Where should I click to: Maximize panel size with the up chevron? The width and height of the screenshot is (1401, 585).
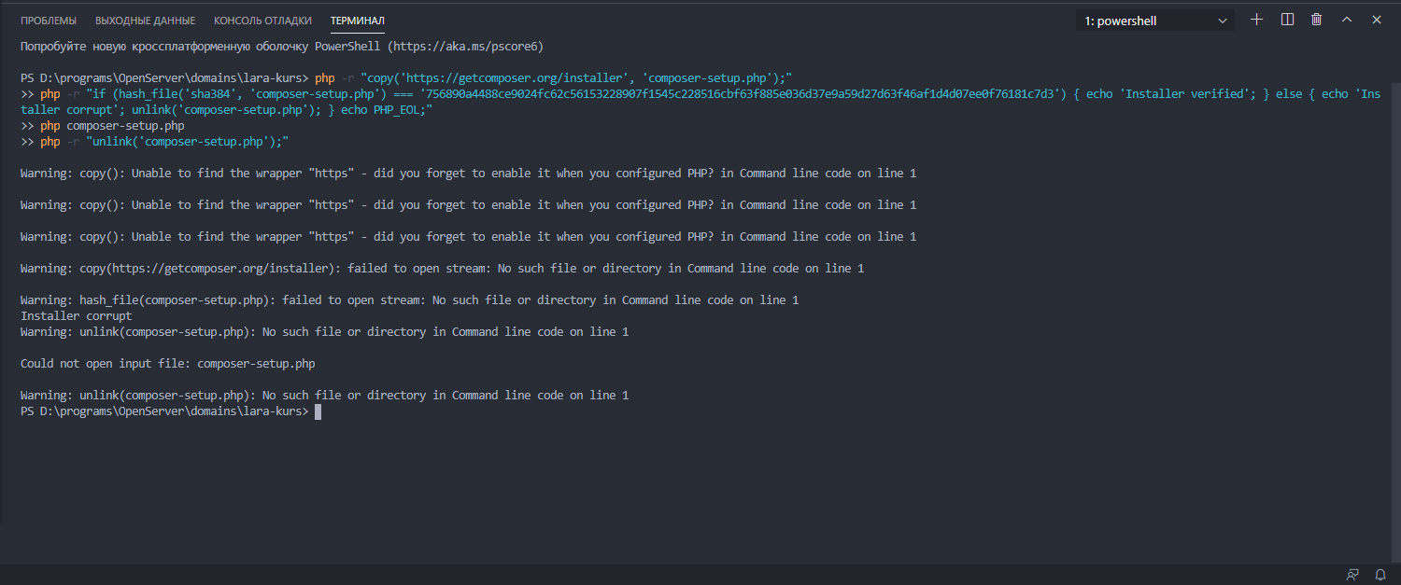[x=1347, y=20]
